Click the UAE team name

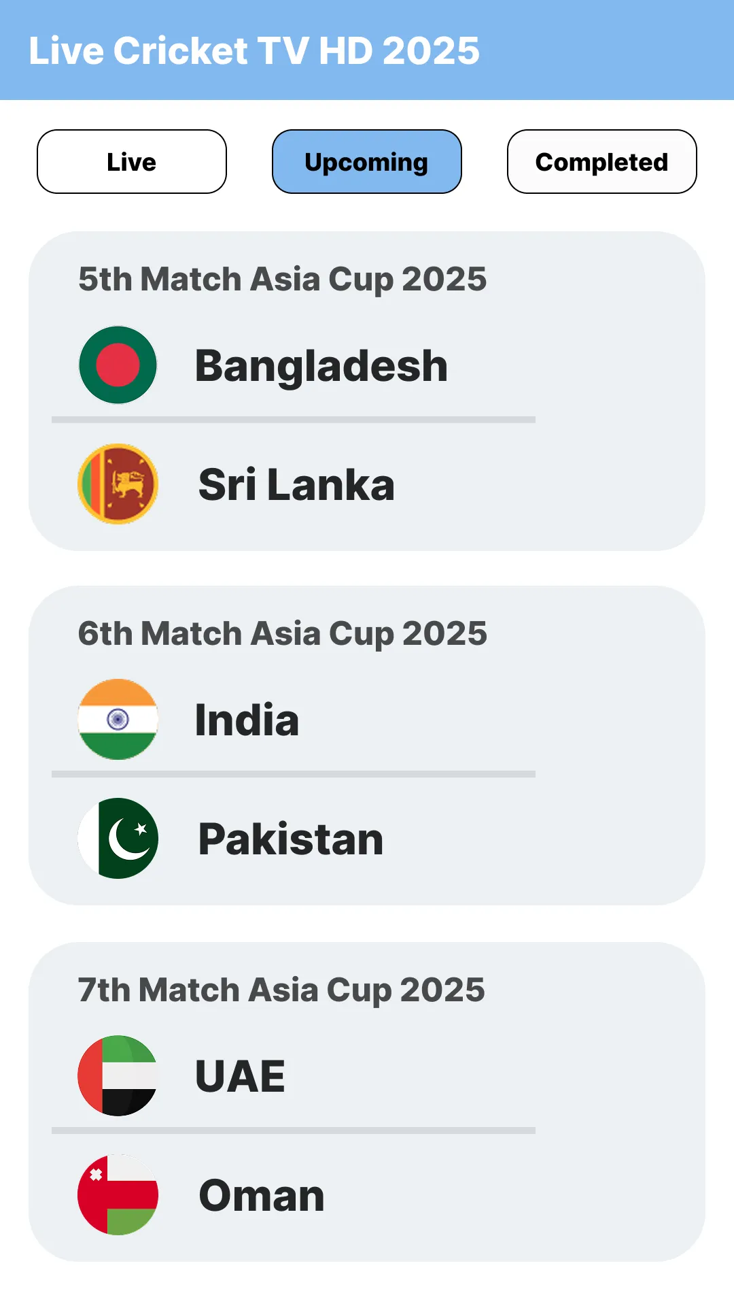[x=240, y=1077]
